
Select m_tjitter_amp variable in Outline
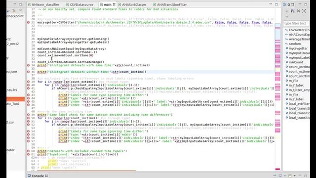(x=297, y=90)
